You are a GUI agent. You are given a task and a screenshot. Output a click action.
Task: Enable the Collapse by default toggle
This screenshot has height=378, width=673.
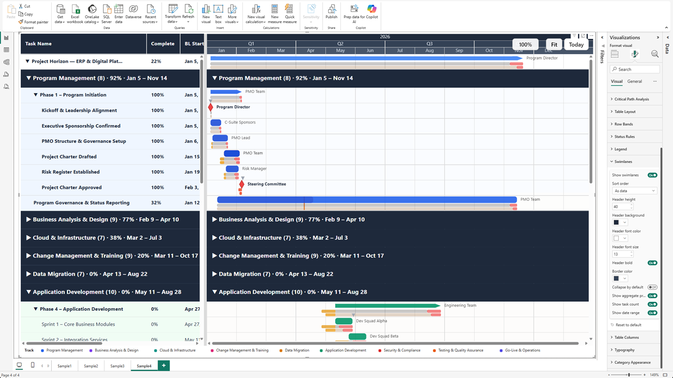(653, 287)
